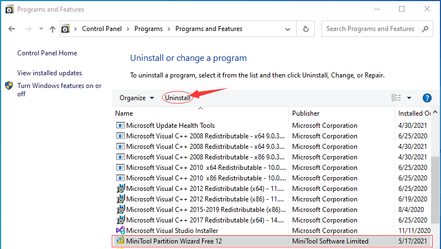441x249 pixels.
Task: Click icon of Visual C++ 2015-2019 Redistributable (x86)
Action: click(121, 209)
